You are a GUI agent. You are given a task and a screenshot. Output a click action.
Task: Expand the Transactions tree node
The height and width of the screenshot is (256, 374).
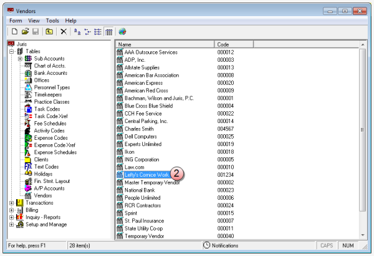(x=12, y=203)
